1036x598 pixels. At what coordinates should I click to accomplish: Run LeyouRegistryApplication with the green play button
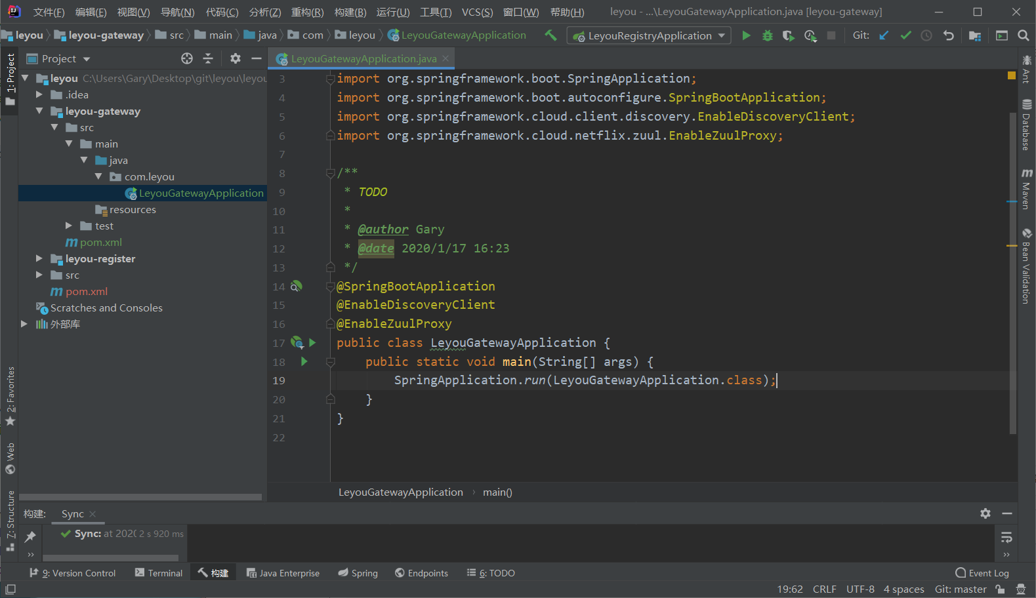pyautogui.click(x=746, y=35)
